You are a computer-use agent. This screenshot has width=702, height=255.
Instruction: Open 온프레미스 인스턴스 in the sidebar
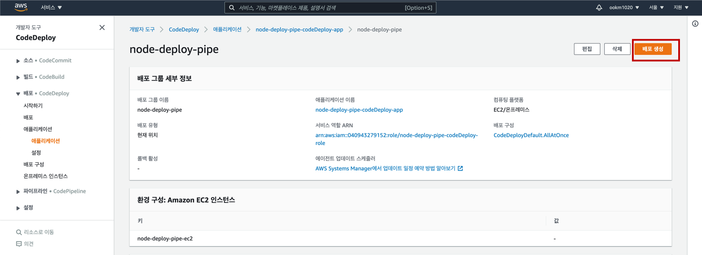[x=45, y=176]
